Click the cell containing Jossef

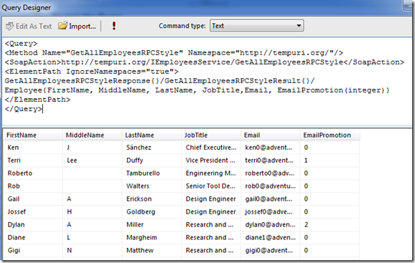tap(33, 212)
